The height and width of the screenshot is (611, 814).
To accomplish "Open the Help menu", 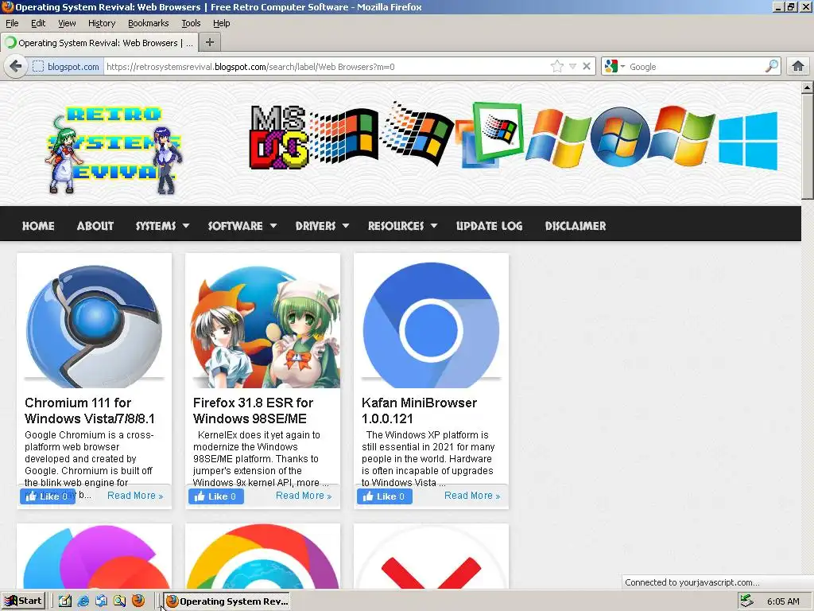I will 221,23.
